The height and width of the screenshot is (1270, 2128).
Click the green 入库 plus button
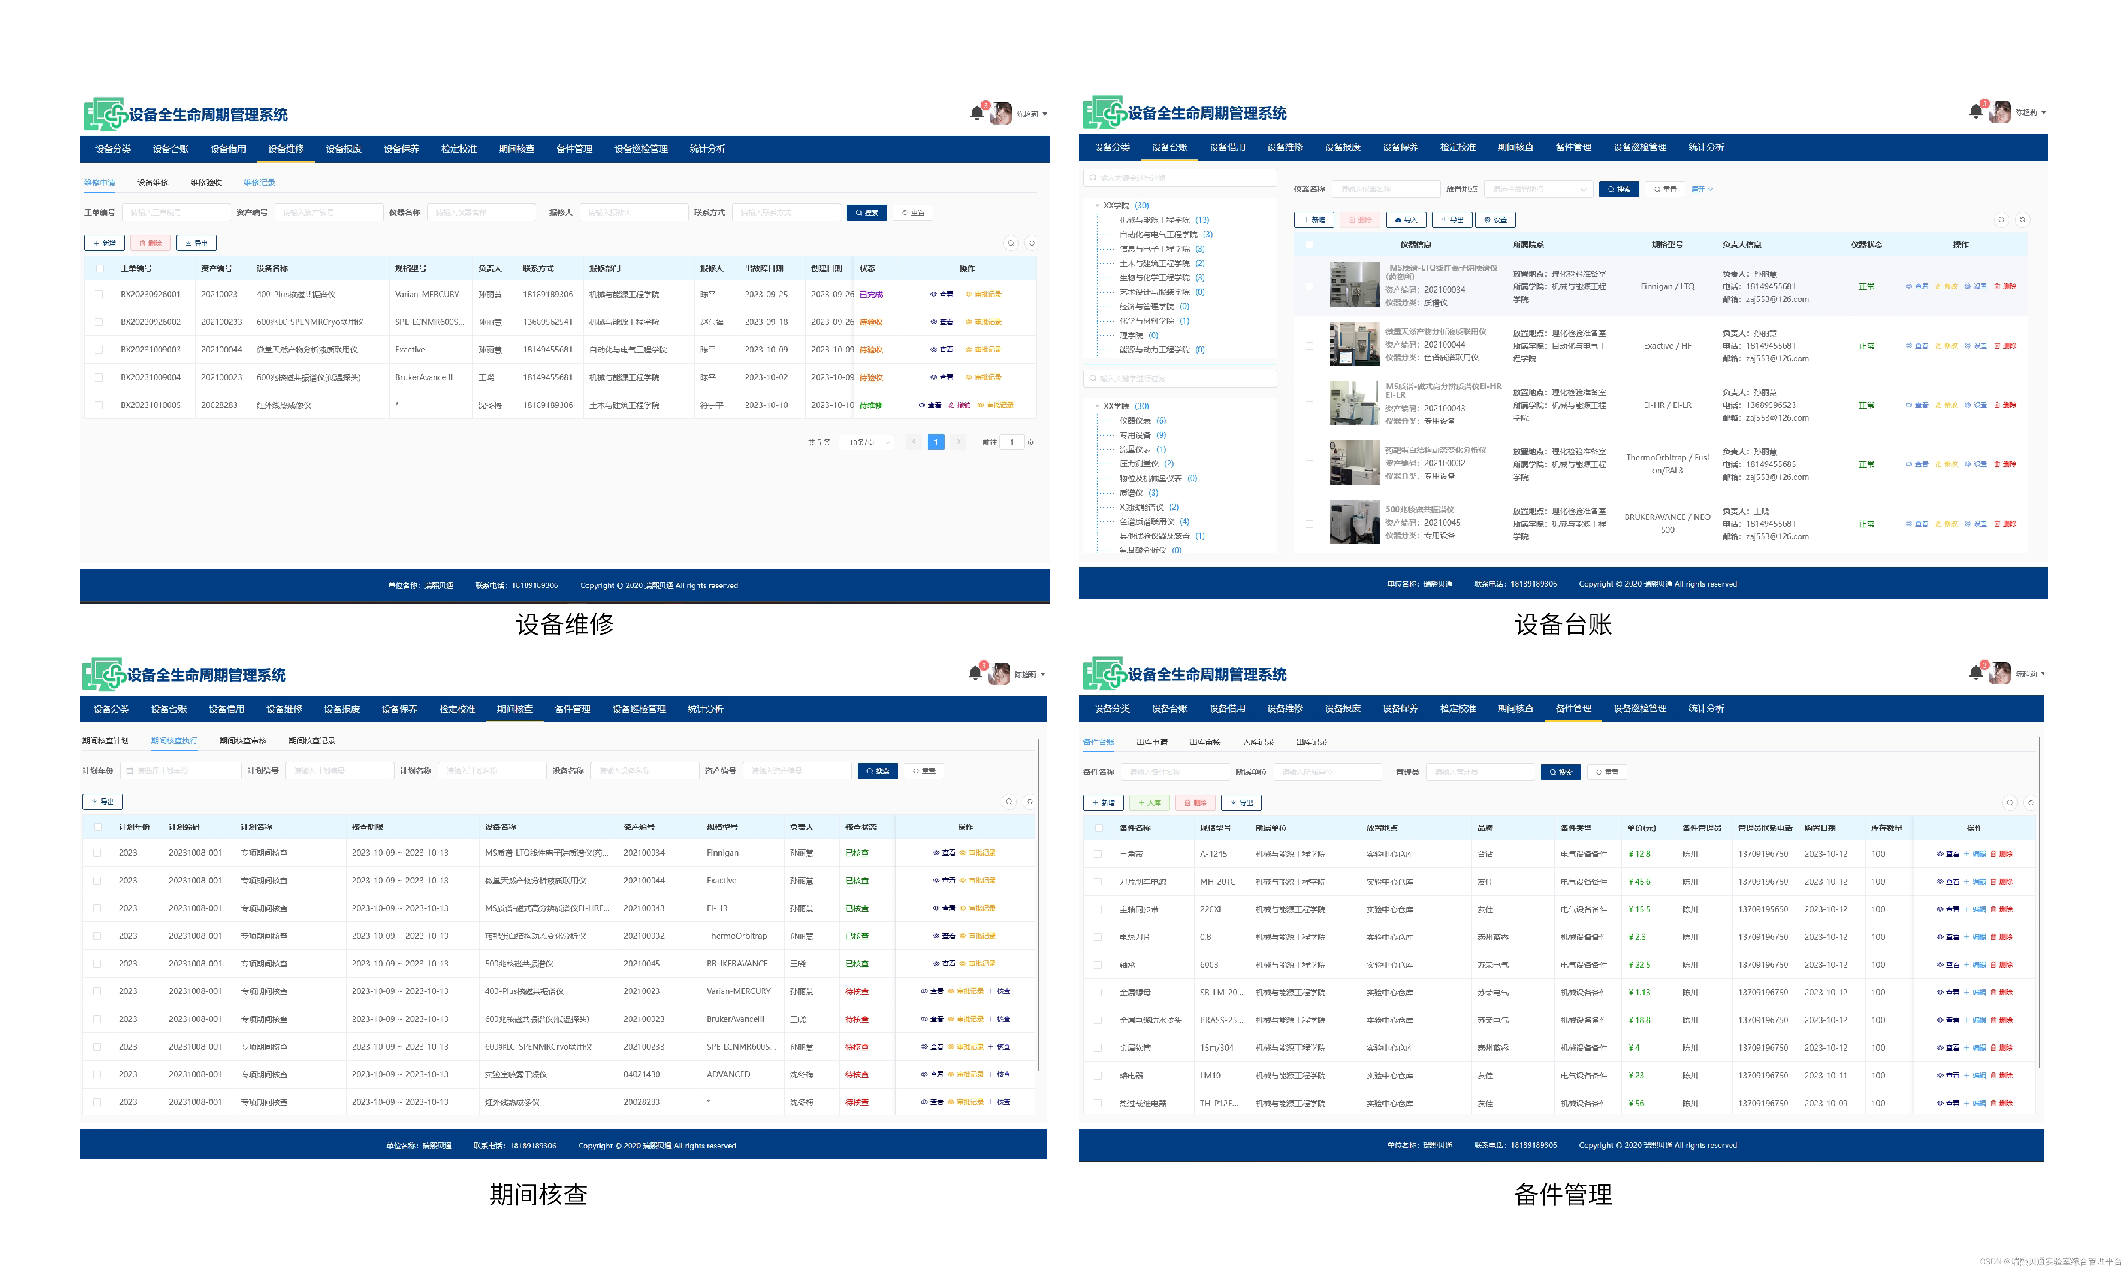click(1149, 803)
